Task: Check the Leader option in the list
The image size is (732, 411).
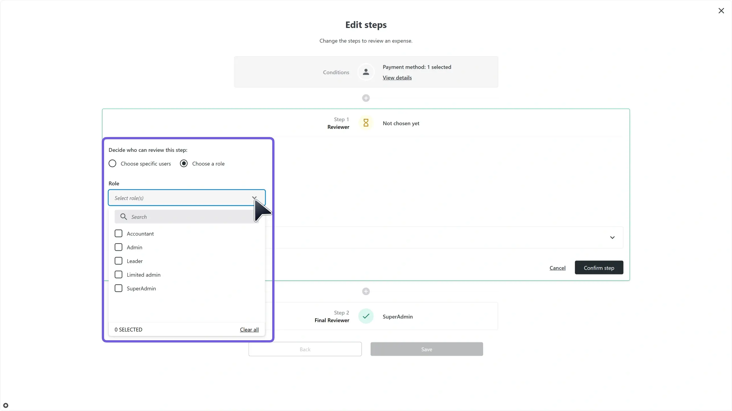Action: 118,261
